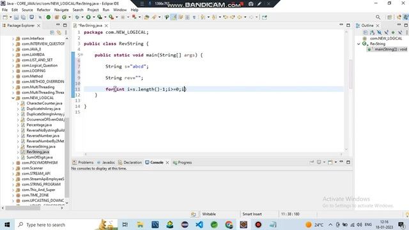This screenshot has width=409, height=230.
Task: Open the Navigate menu
Action: (x=61, y=10)
